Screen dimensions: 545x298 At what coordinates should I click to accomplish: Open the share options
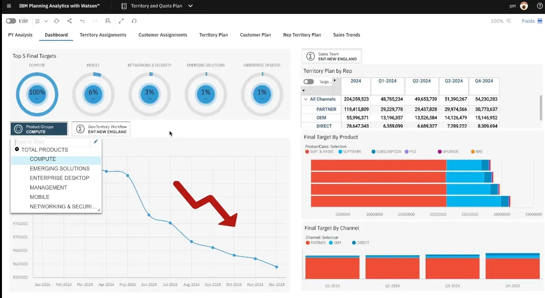69,21
